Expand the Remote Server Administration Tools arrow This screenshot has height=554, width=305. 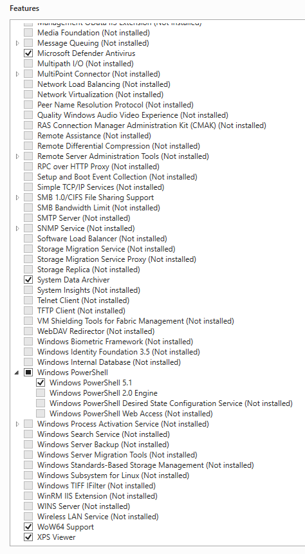[x=17, y=156]
